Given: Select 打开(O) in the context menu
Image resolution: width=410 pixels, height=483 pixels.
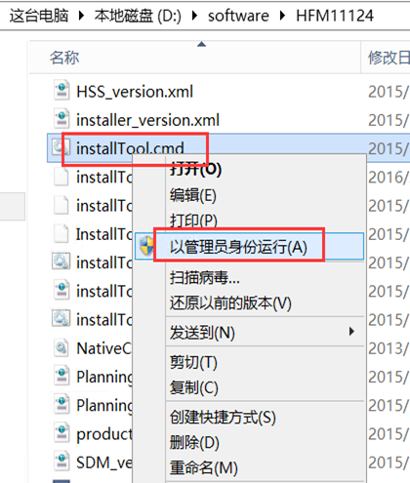Looking at the screenshot, I should pyautogui.click(x=195, y=169).
